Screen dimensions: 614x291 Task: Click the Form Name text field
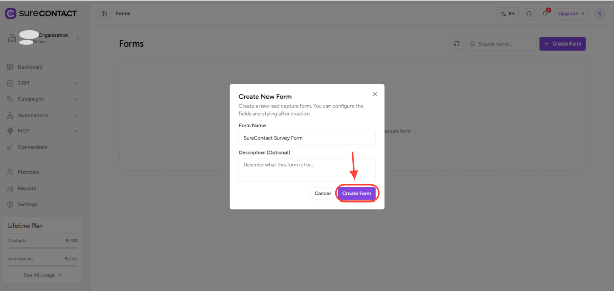pos(307,138)
